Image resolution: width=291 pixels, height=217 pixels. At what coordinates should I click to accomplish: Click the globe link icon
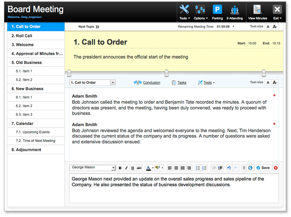click(x=250, y=168)
